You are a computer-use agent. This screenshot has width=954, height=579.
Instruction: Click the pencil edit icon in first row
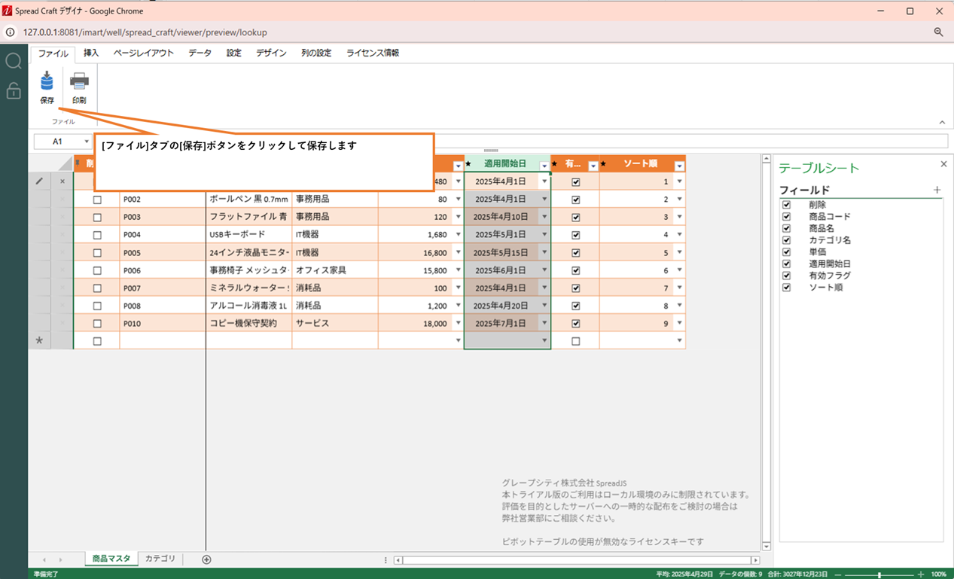pos(39,181)
